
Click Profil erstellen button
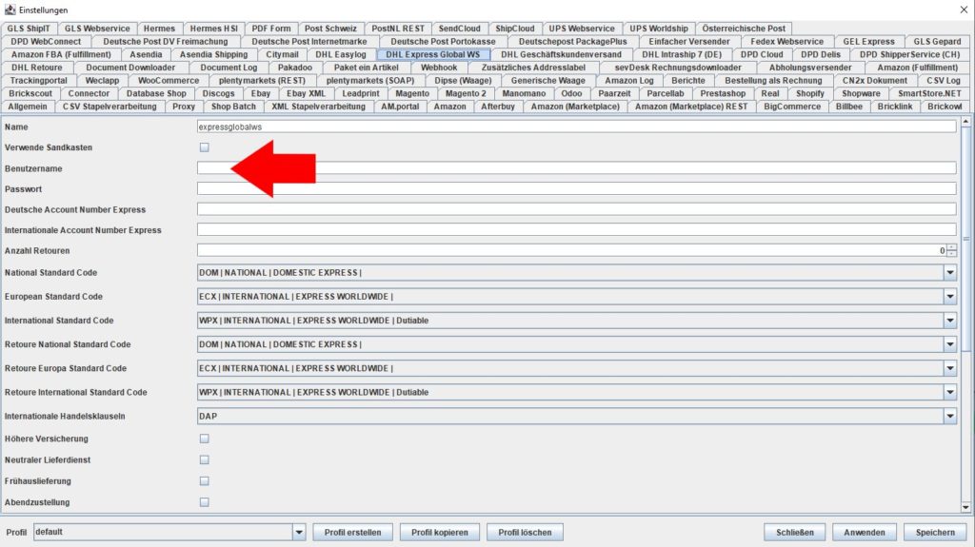[352, 532]
